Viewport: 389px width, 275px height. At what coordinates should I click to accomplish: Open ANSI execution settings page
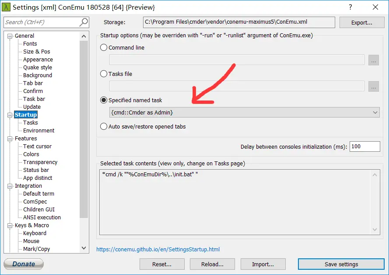42,218
